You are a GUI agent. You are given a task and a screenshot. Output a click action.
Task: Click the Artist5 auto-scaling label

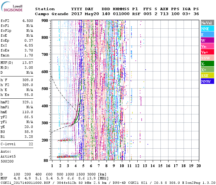point(8,157)
